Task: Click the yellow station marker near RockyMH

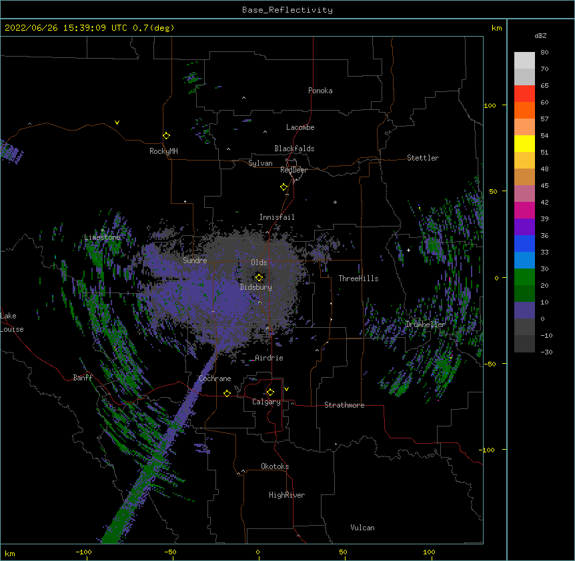Action: tap(166, 136)
